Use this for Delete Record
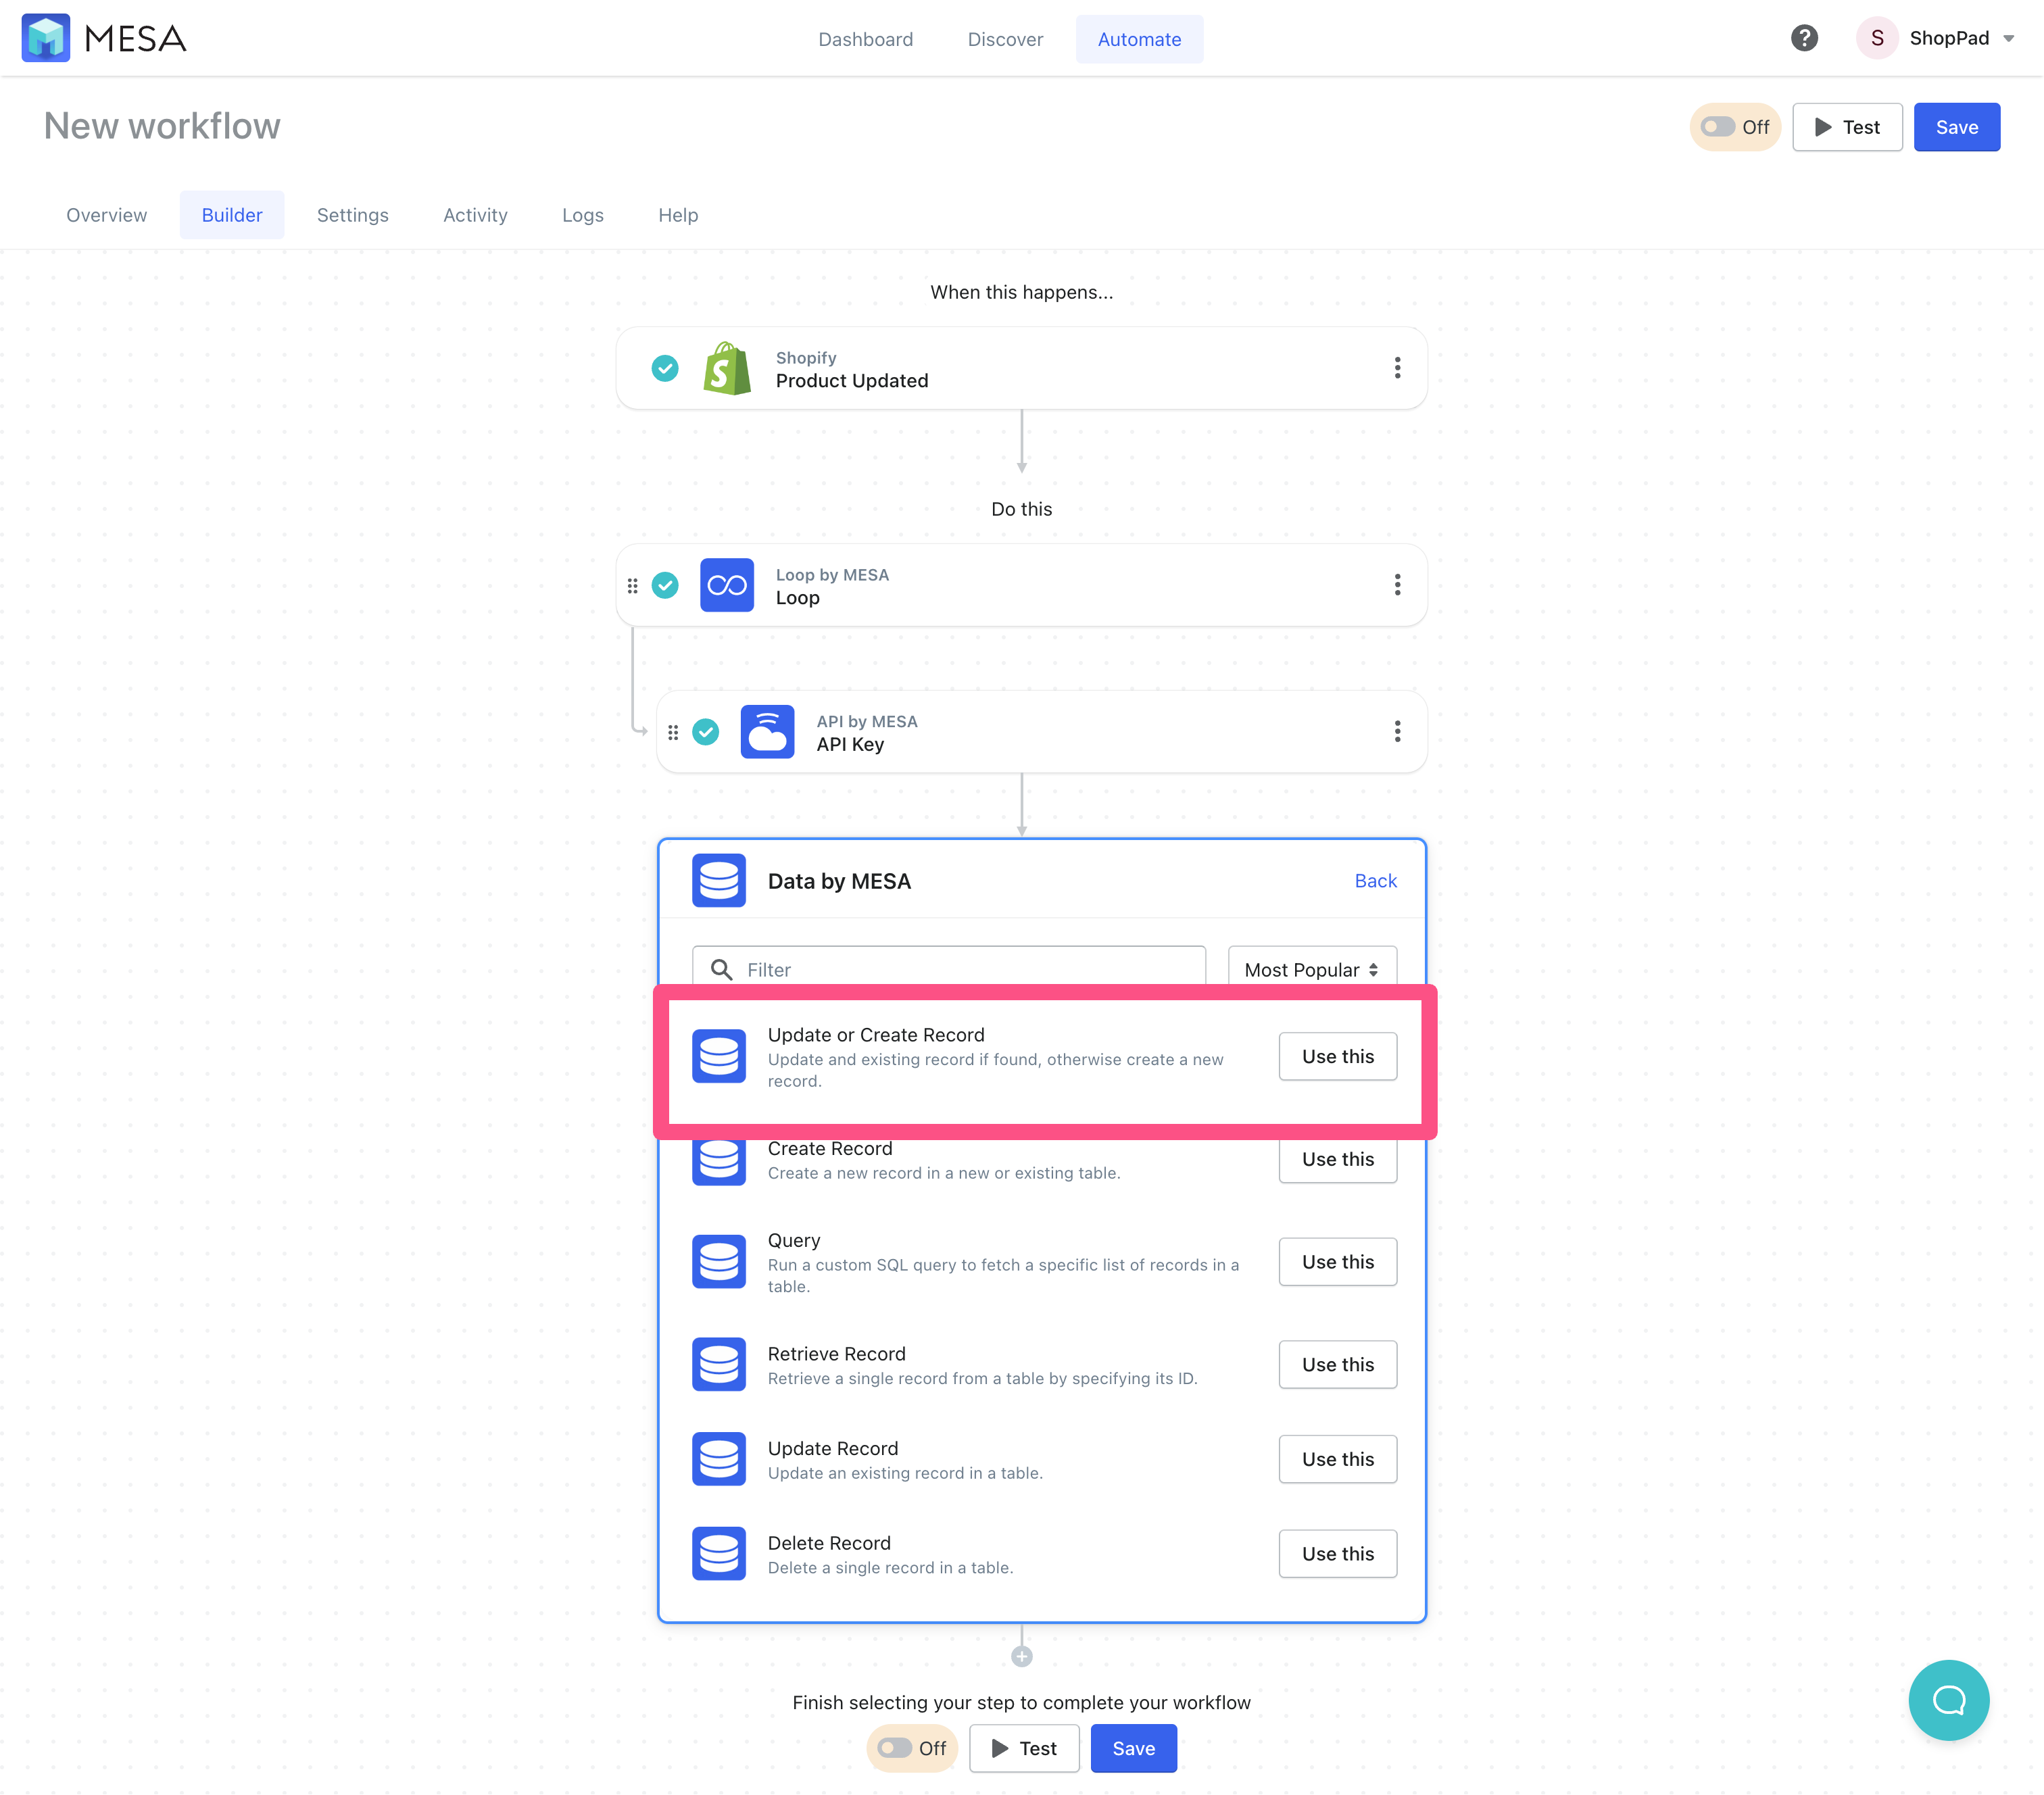Screen dimensions: 2044x1795 [x=1337, y=1553]
